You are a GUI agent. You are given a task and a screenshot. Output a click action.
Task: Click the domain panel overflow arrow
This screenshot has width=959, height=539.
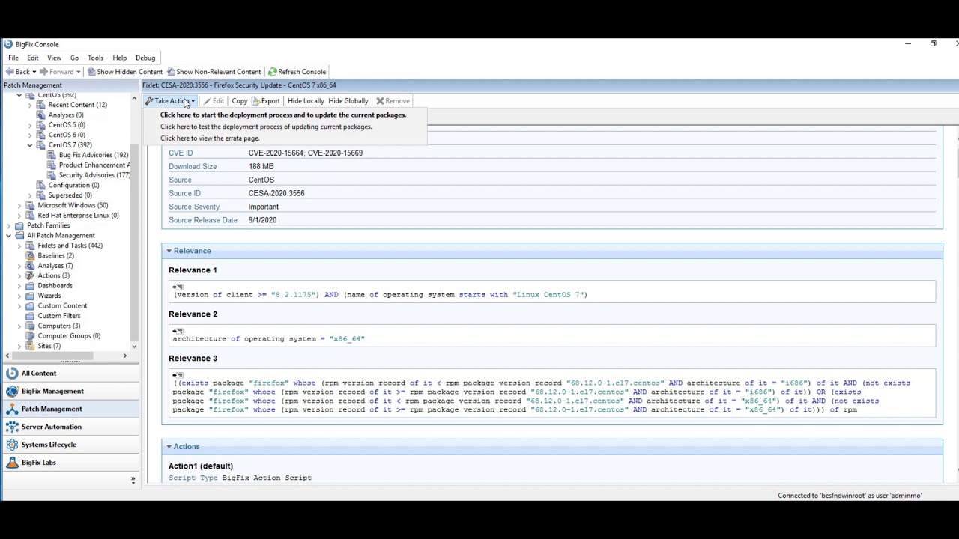coord(133,480)
